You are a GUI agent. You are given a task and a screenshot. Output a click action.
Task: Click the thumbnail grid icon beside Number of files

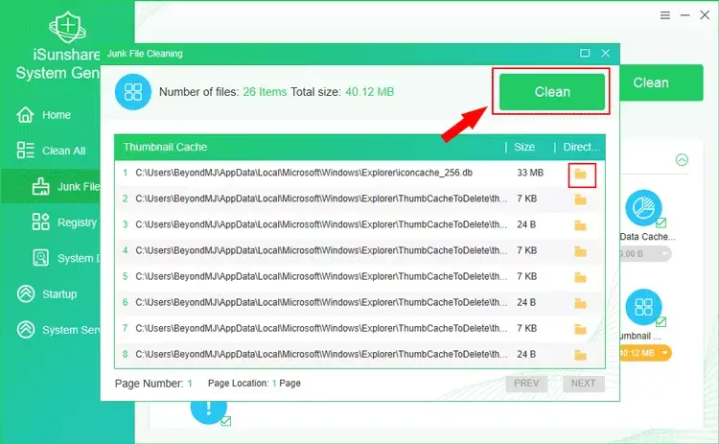tap(133, 92)
